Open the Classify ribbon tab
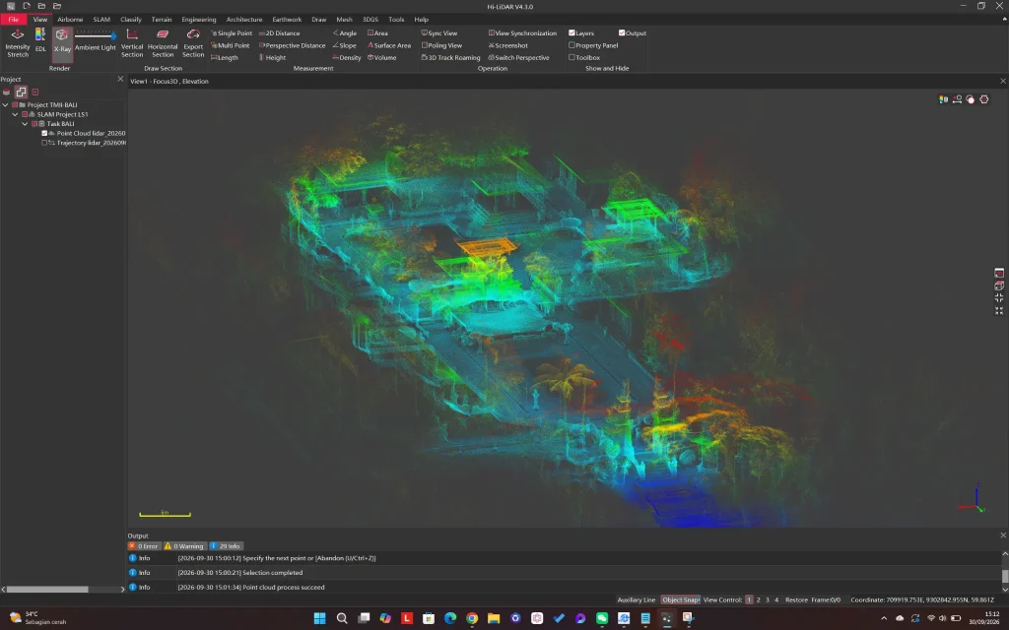This screenshot has width=1009, height=630. tap(131, 20)
